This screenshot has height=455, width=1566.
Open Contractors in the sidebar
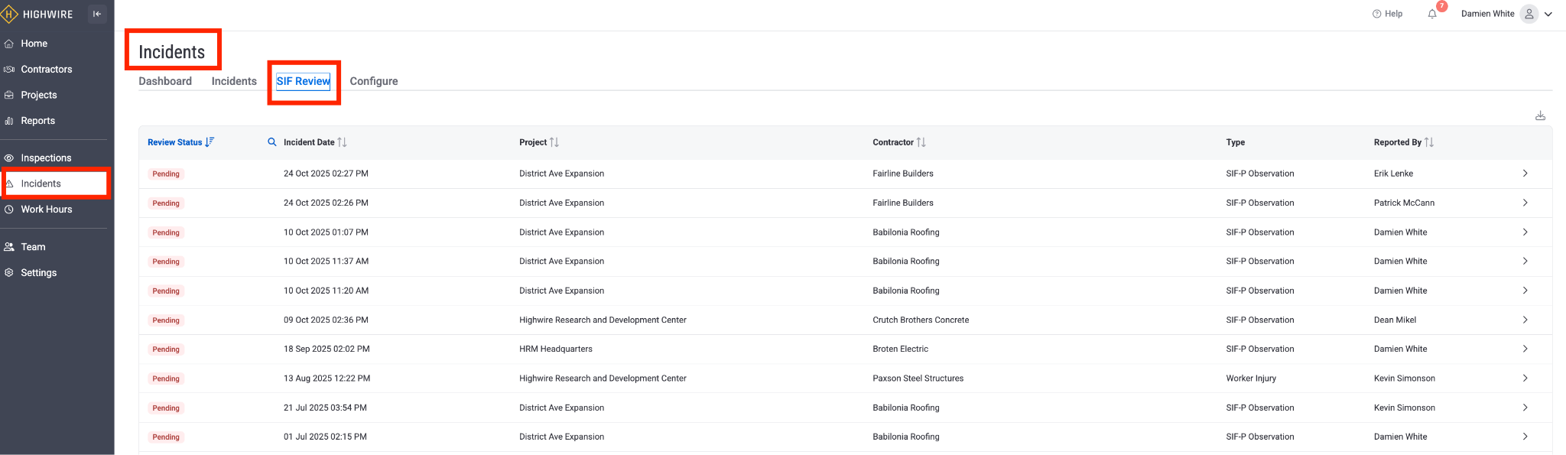point(46,70)
